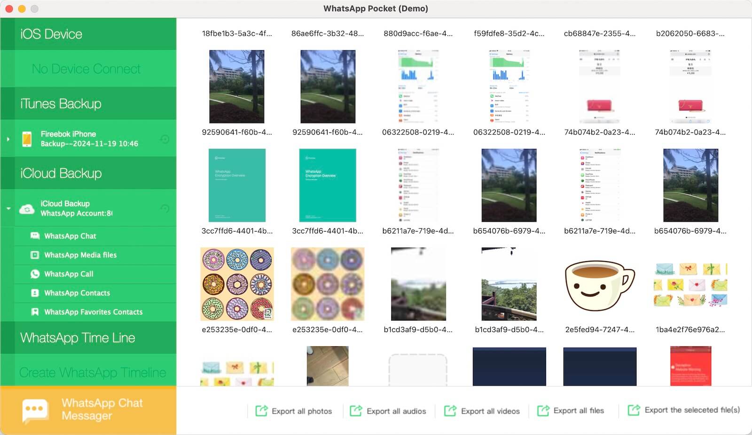
Task: Click the file name b2062050-6683-...
Action: point(690,33)
